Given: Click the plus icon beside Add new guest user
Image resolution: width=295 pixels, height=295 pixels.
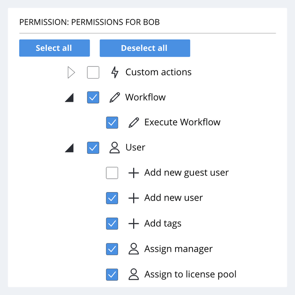Looking at the screenshot, I should pyautogui.click(x=133, y=173).
